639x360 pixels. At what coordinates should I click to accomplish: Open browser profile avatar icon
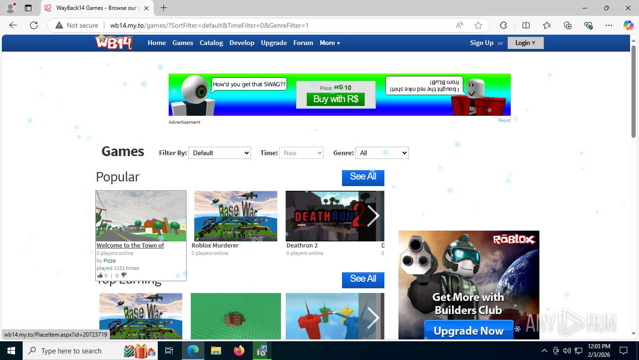coord(10,7)
